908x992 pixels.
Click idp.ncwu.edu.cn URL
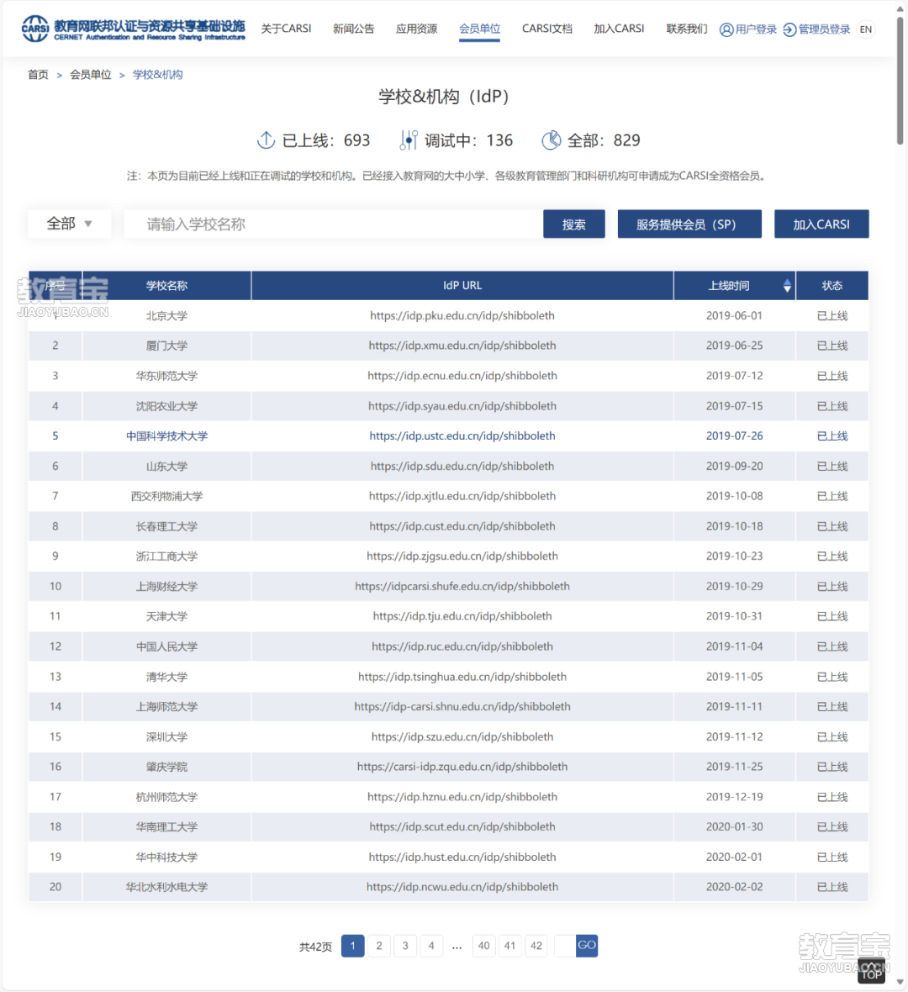[462, 887]
